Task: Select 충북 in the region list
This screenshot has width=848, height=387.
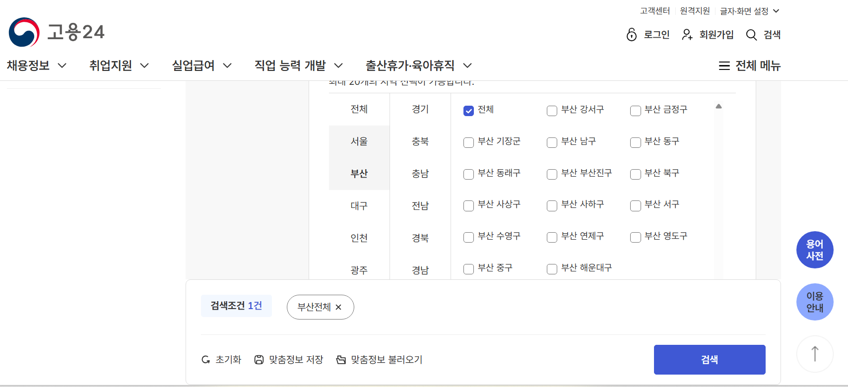Action: pos(420,141)
